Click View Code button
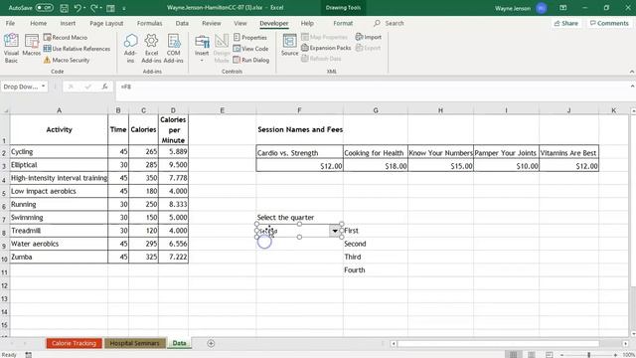The width and height of the screenshot is (636, 358). [x=250, y=49]
